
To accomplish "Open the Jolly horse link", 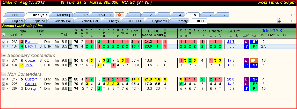I will (29, 65).
